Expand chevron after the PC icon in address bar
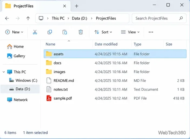Screen dimensions: 190x139 click(x=48, y=18)
